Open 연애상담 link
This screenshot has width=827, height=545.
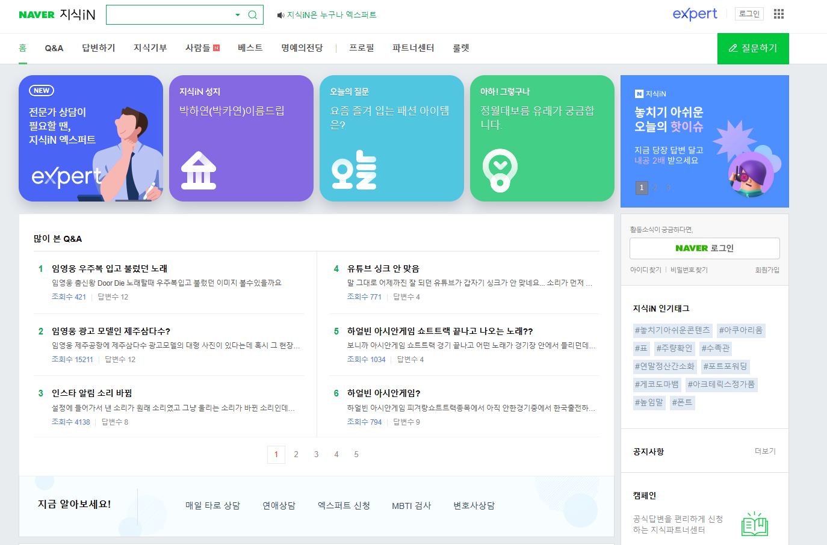(x=279, y=506)
